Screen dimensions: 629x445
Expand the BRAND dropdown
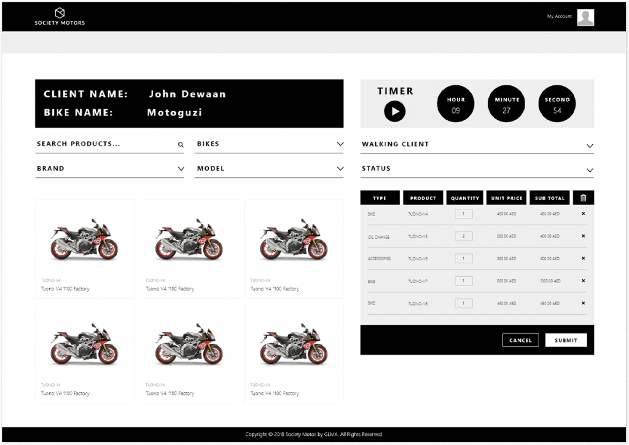(109, 169)
